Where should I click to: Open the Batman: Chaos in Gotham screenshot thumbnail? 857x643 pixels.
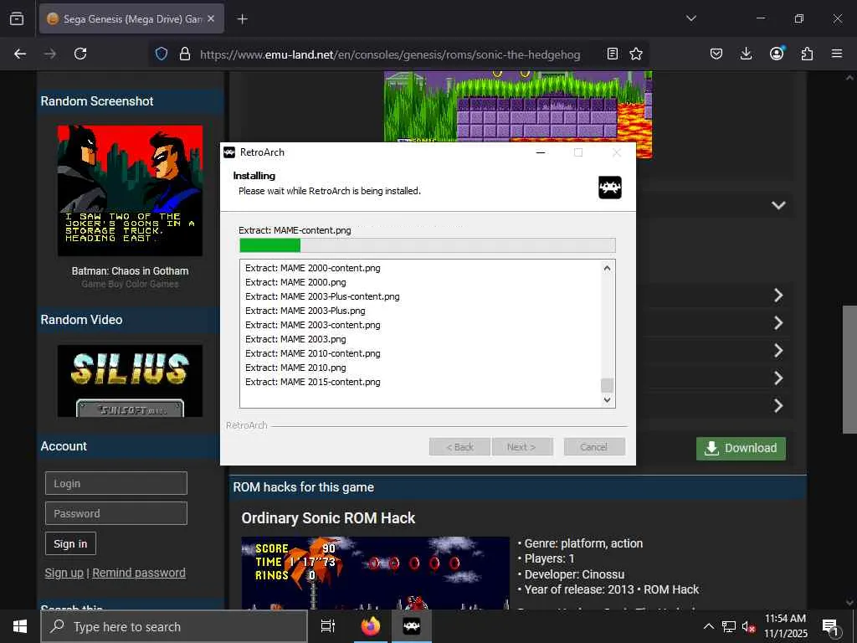[x=130, y=190]
